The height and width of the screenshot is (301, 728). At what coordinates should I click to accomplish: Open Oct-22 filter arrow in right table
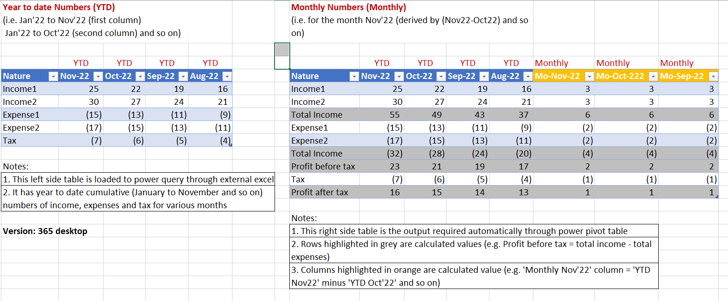click(441, 76)
